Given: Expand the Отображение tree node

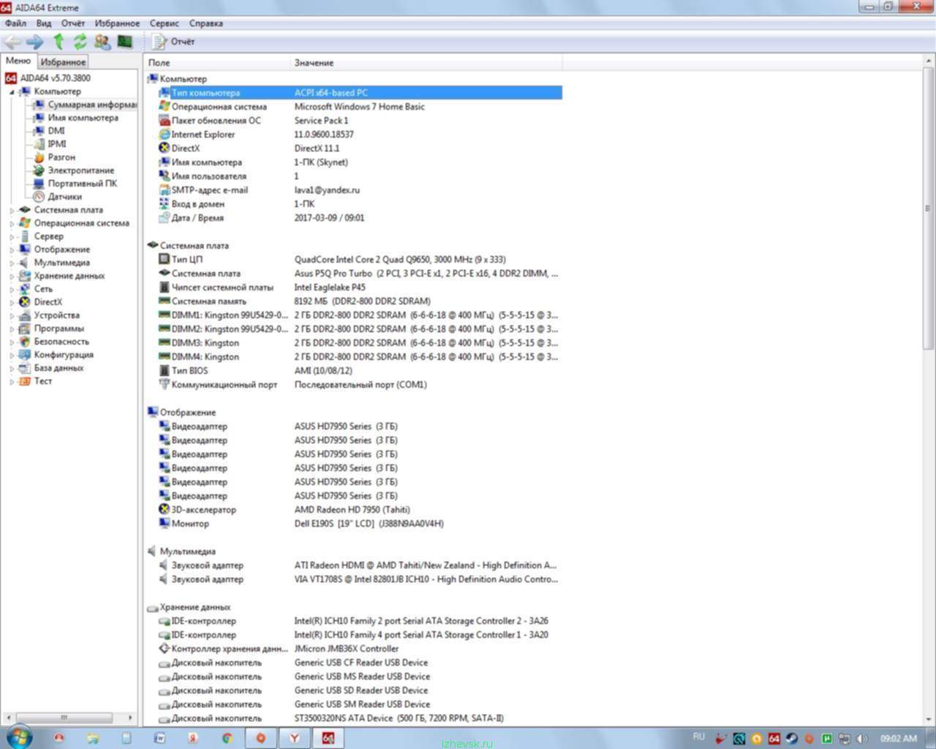Looking at the screenshot, I should [x=12, y=250].
